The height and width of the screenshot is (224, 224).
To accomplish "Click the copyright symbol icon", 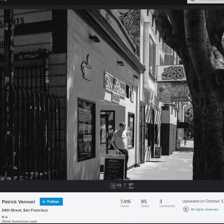I will [x=186, y=209].
